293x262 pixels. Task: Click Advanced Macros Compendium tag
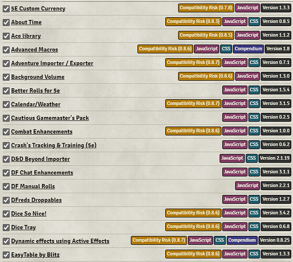click(248, 49)
